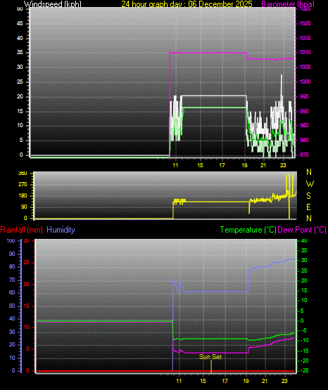Click barometer scale value "975"
Viewport: 328px width, 390px height.
point(304,155)
